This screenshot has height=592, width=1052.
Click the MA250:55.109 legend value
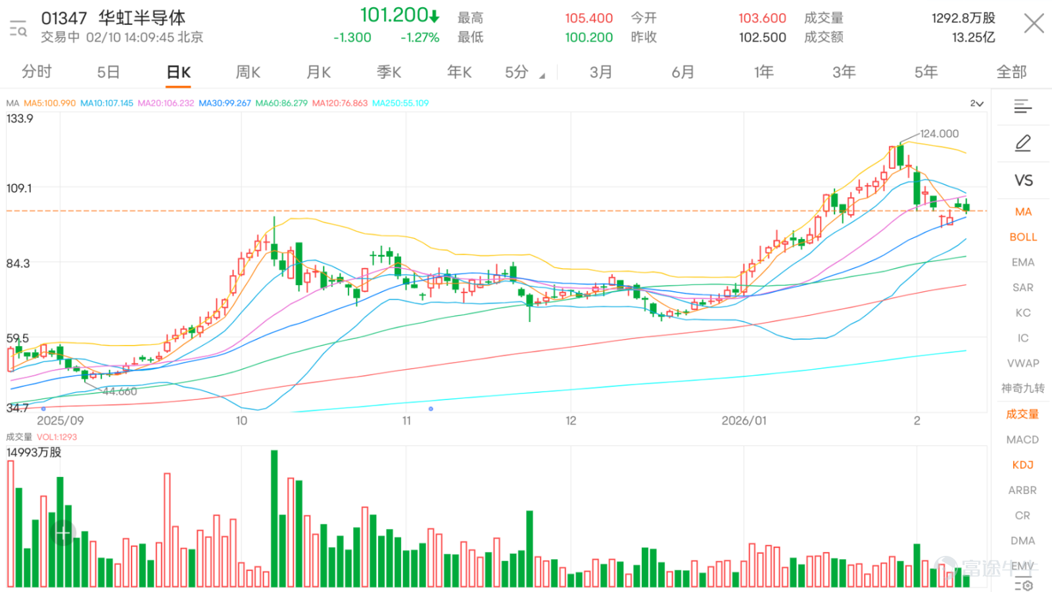pos(400,103)
